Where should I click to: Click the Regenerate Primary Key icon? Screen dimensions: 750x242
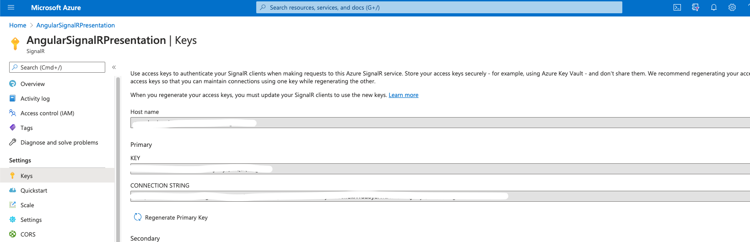coord(138,217)
